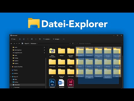
Task: Click Dieser PC in the breadcrumb path
Action: [27, 43]
